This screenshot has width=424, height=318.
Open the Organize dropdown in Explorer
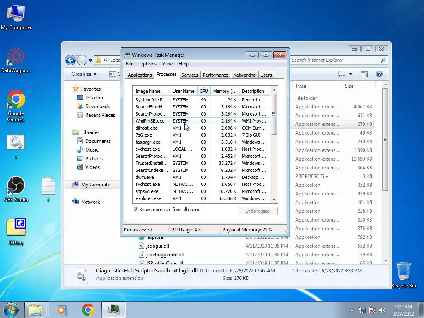(84, 74)
